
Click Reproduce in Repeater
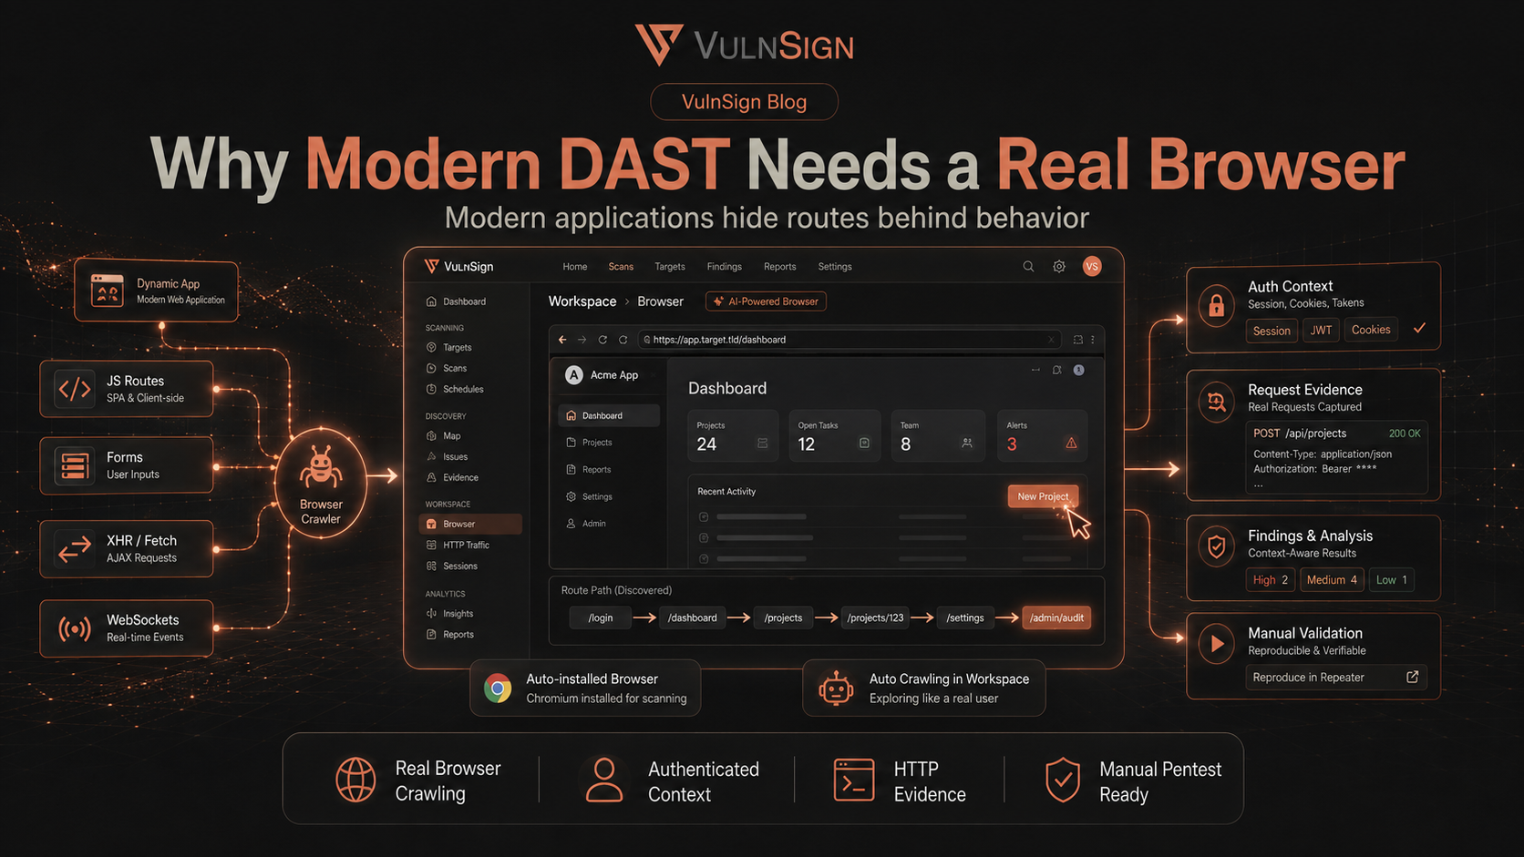click(1336, 677)
